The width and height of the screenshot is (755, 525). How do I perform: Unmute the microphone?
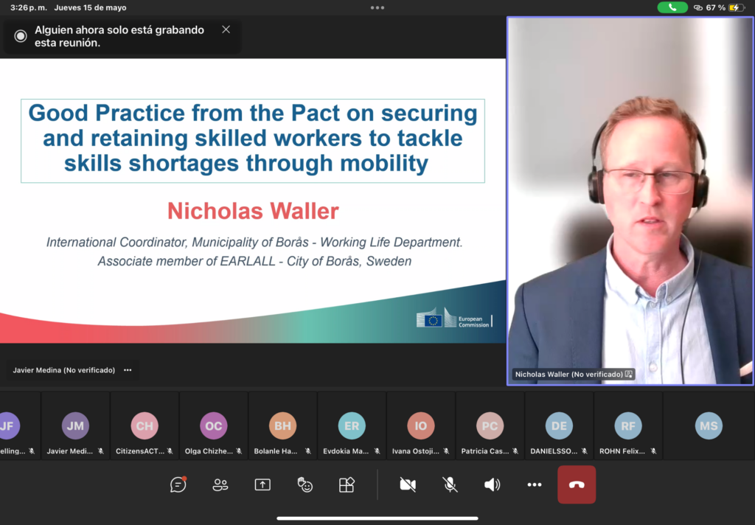(450, 484)
